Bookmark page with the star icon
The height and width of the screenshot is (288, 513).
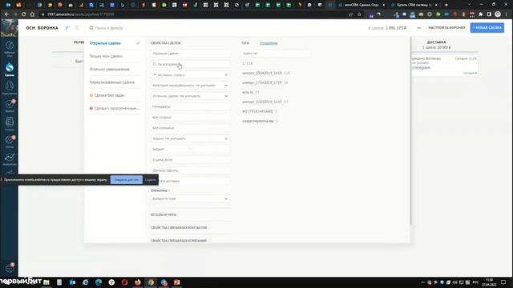pos(359,14)
